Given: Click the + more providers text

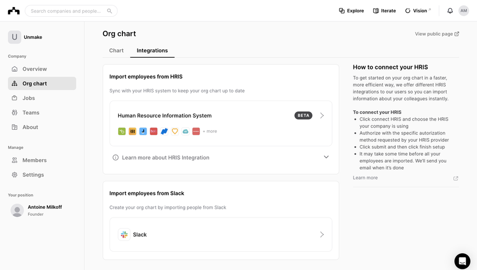Looking at the screenshot, I should click(x=210, y=131).
